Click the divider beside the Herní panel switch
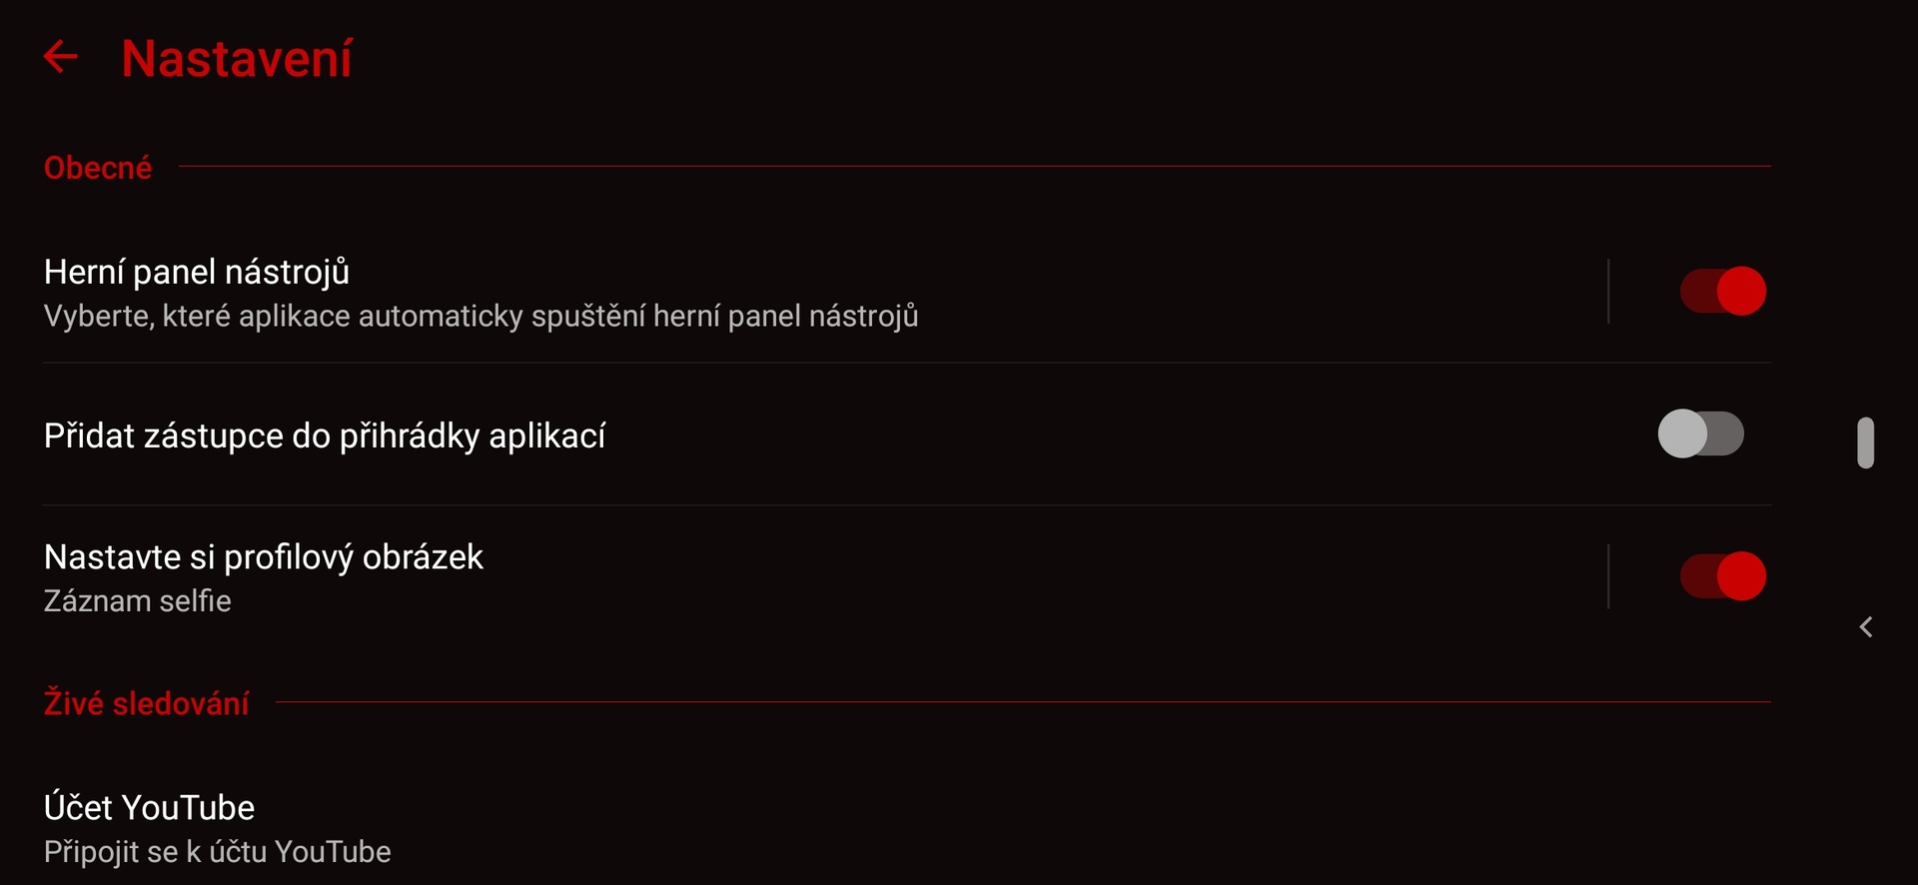This screenshot has width=1918, height=885. 1608,292
